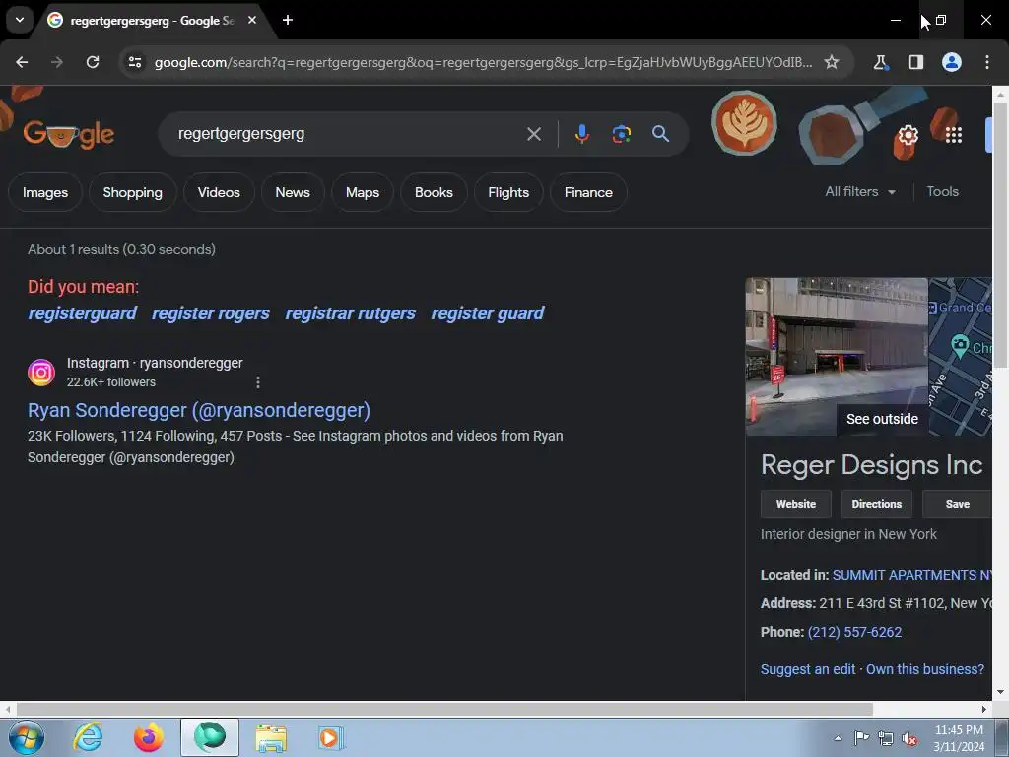Open Ryan Sonderegger Instagram result
This screenshot has width=1009, height=757.
point(199,410)
